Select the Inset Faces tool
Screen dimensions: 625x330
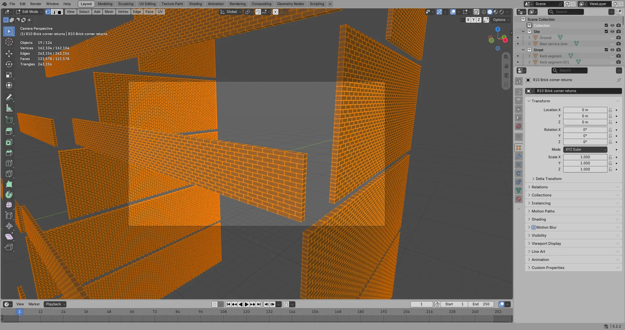(9, 142)
